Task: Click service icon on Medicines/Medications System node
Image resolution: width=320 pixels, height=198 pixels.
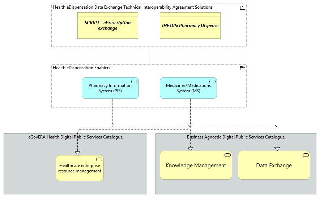Action: point(213,82)
